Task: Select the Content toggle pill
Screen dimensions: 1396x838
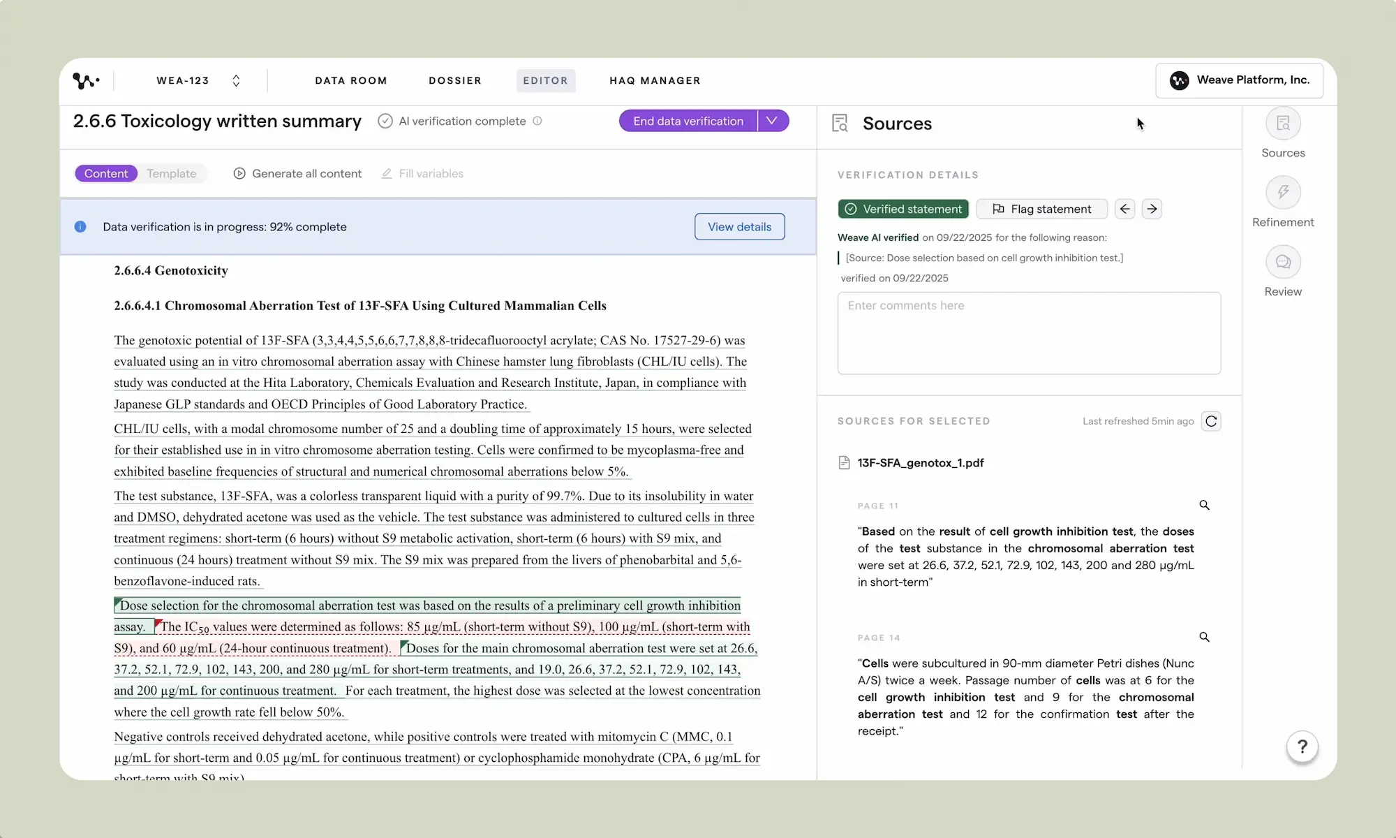Action: (x=106, y=173)
